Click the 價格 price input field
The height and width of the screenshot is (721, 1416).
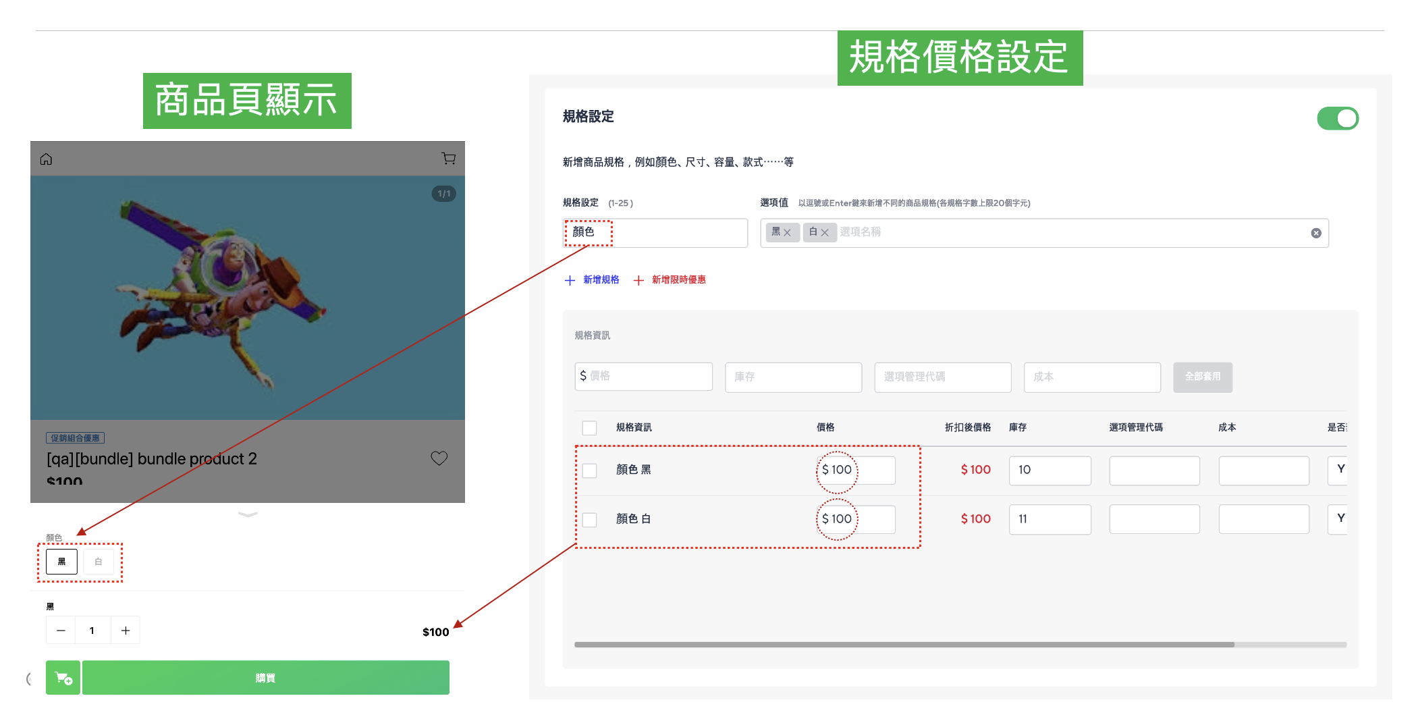click(643, 376)
